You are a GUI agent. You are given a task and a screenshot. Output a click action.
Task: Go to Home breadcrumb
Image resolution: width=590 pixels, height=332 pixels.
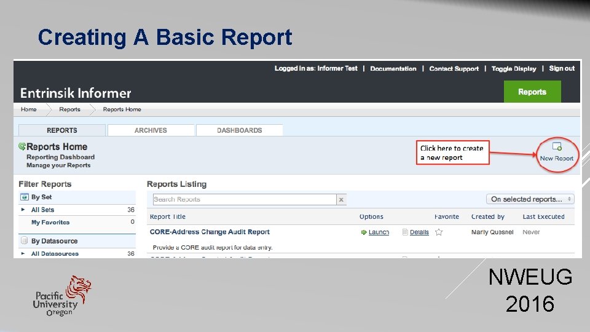[29, 109]
